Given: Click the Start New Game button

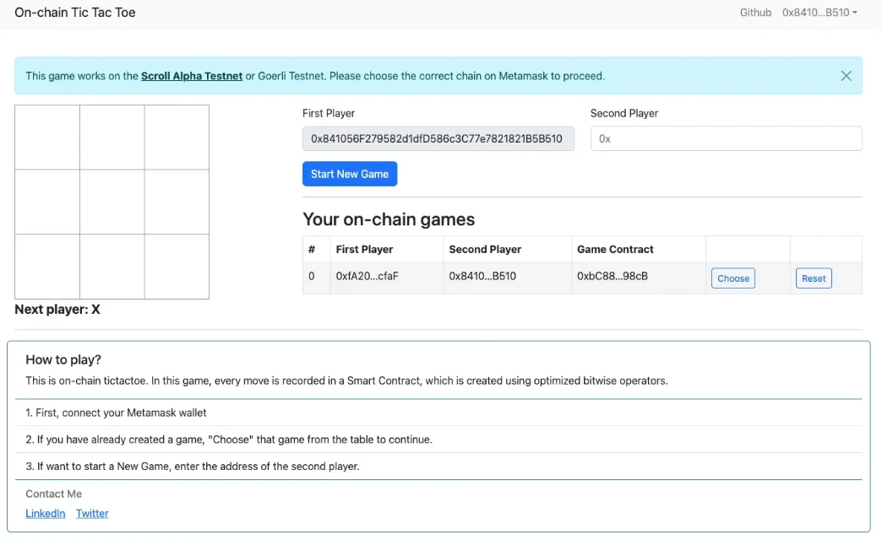Looking at the screenshot, I should point(350,174).
